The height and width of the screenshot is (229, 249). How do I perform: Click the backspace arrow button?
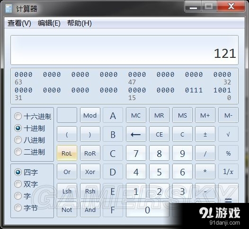pyautogui.click(x=136, y=134)
